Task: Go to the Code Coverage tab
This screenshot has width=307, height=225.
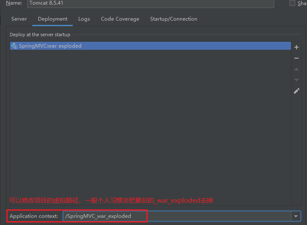Action: pos(120,19)
